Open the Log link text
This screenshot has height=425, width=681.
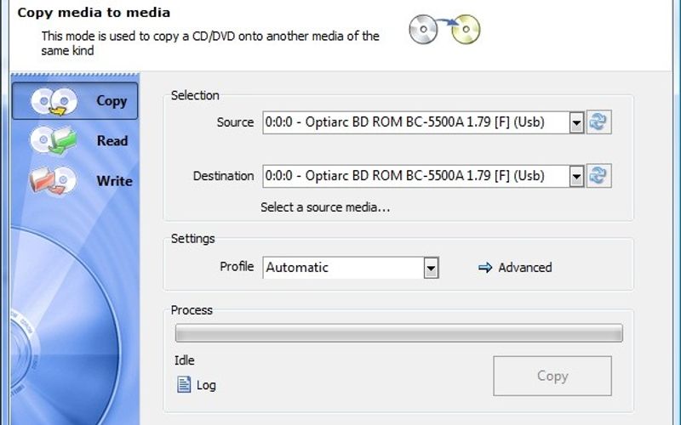tap(206, 385)
